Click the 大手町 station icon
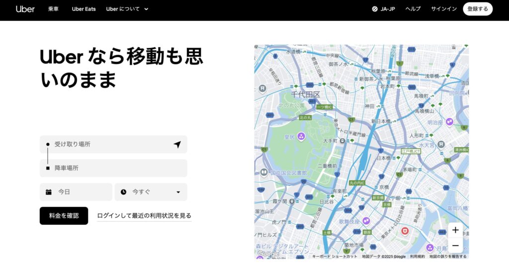Viewport: 509px width, 272px height. point(342,140)
